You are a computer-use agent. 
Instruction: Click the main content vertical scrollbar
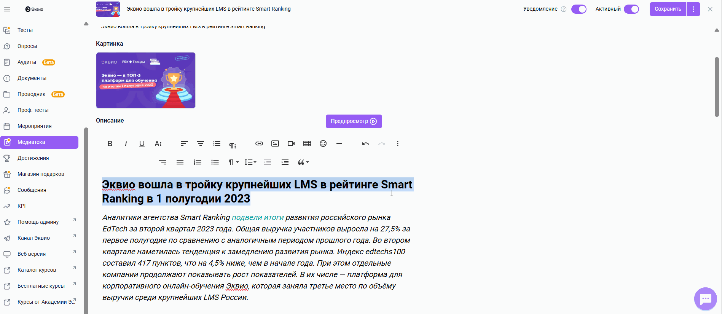click(717, 87)
